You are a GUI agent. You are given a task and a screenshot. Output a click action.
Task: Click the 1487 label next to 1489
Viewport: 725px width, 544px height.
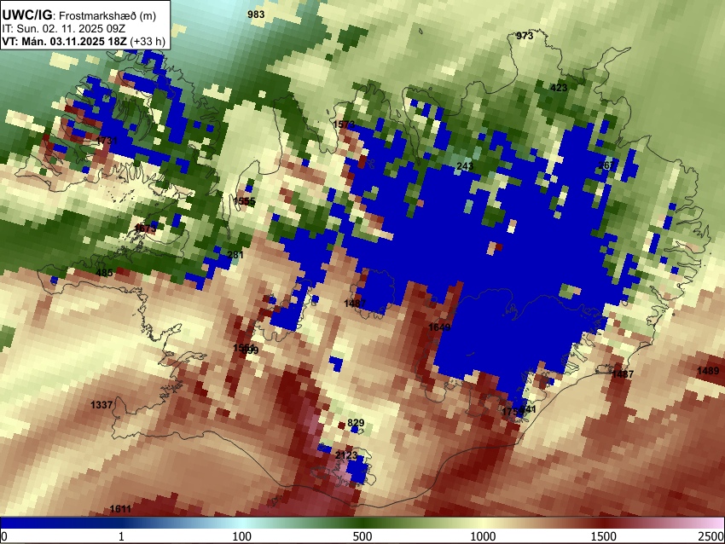point(623,374)
